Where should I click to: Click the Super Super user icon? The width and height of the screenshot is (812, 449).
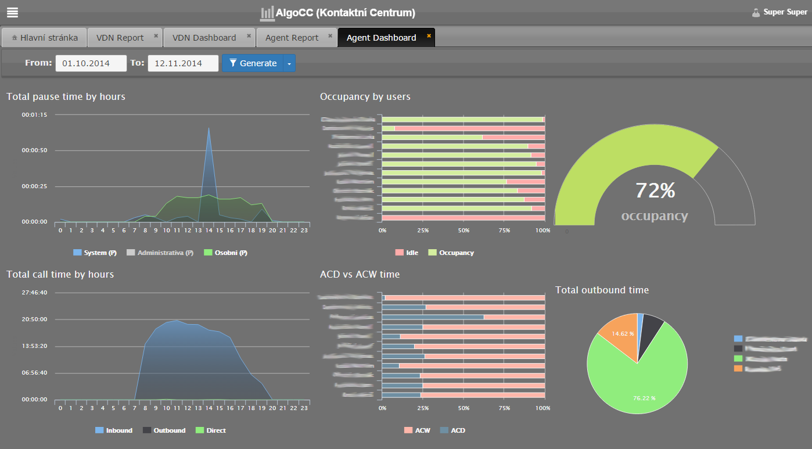(756, 12)
